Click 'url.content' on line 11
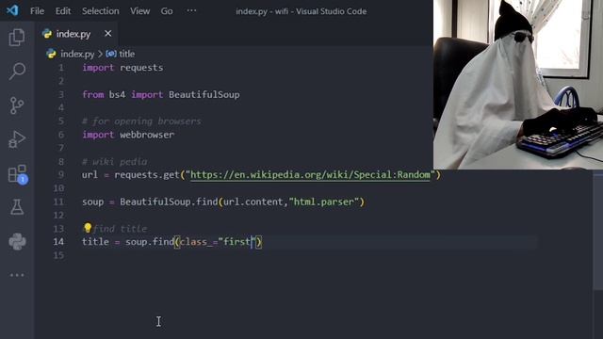The height and width of the screenshot is (339, 603). [x=253, y=202]
